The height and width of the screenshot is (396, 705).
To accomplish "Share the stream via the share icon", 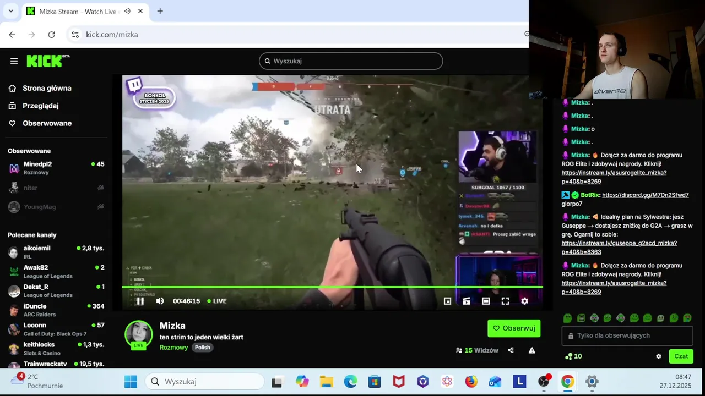I will [511, 350].
